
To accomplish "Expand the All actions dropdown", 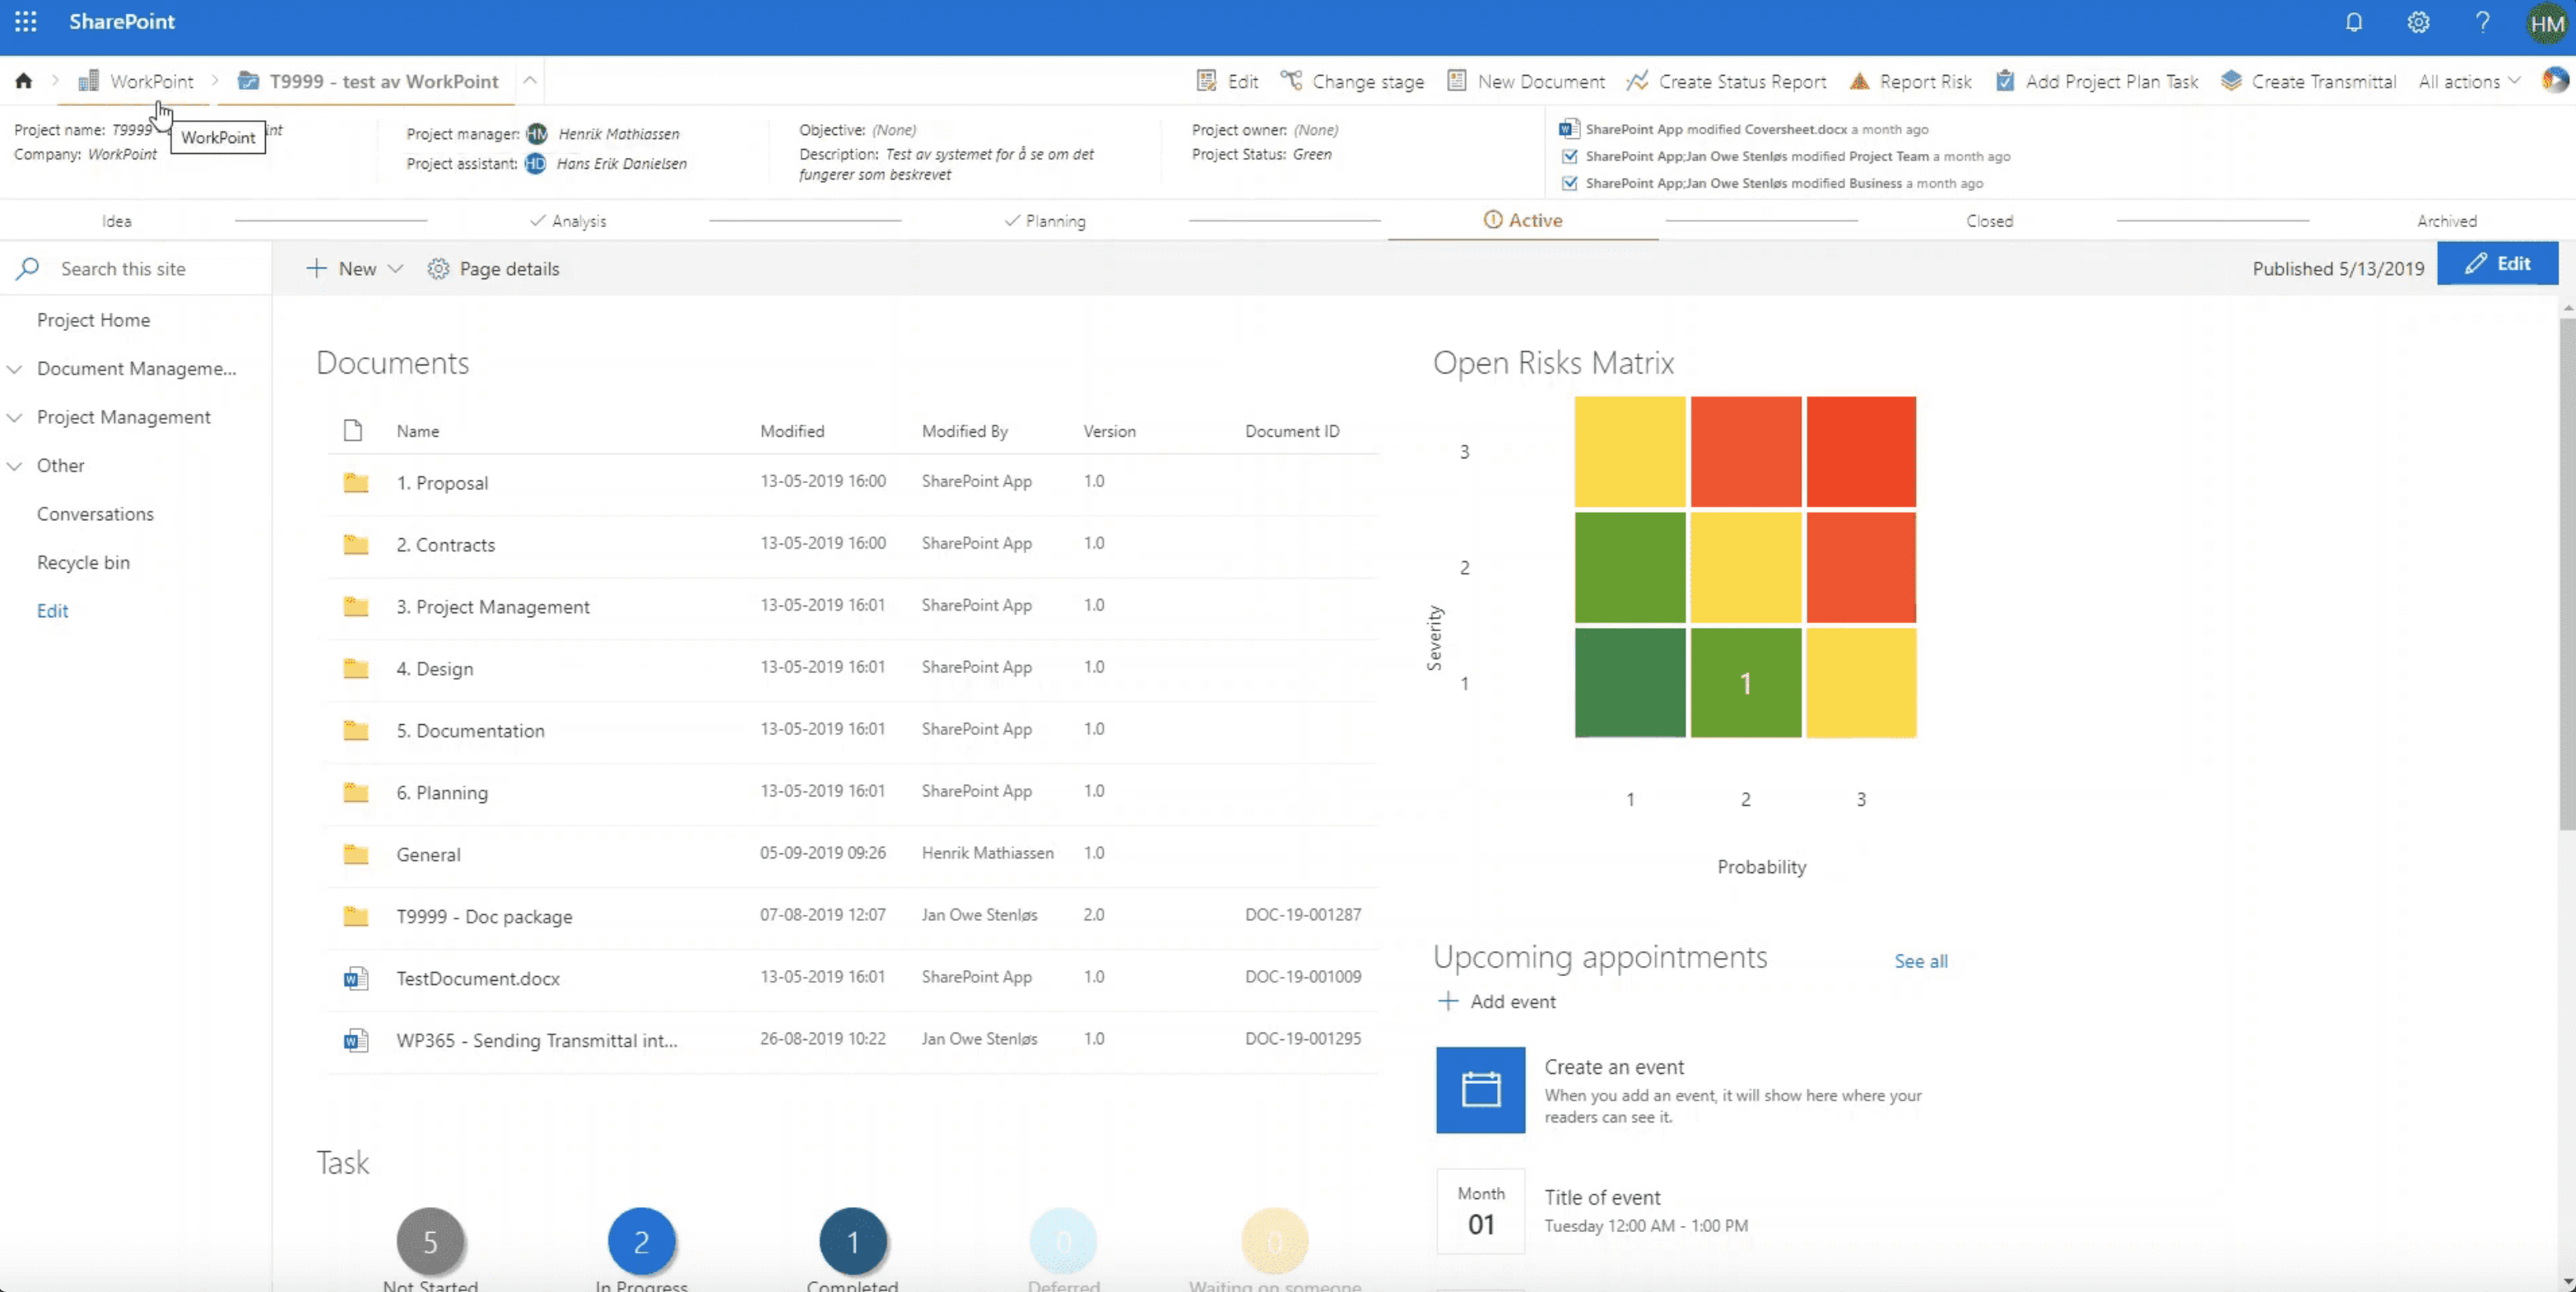I will [2469, 81].
